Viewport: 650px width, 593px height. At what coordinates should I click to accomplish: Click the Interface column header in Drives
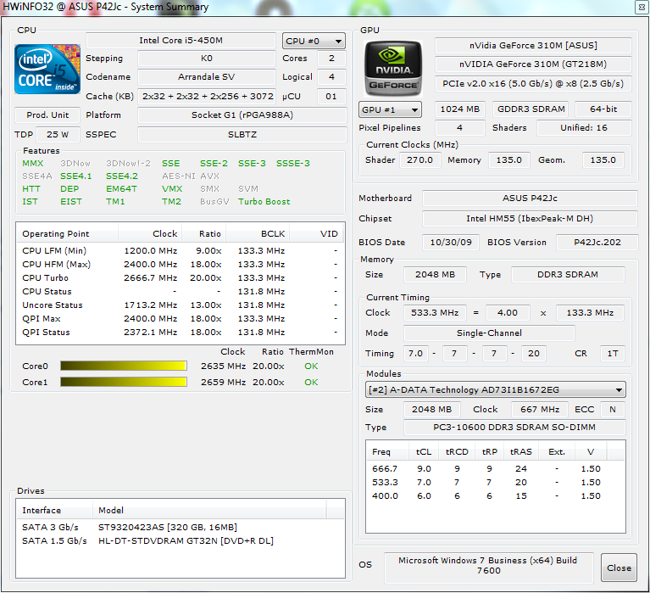point(54,510)
